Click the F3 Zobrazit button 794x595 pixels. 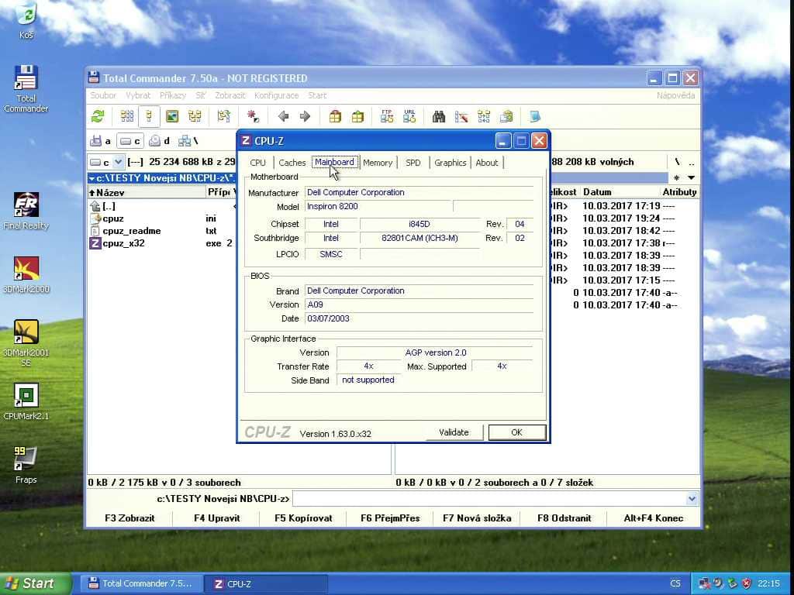pos(129,518)
